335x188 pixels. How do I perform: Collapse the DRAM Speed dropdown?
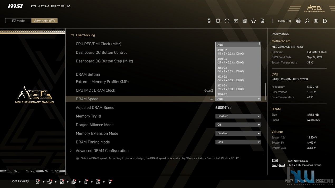[x=238, y=99]
